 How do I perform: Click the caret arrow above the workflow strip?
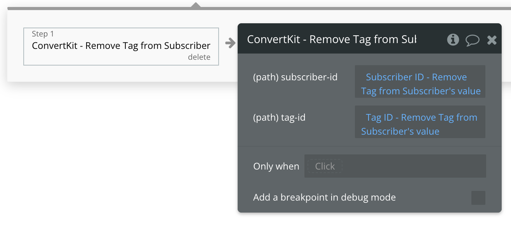click(x=196, y=4)
